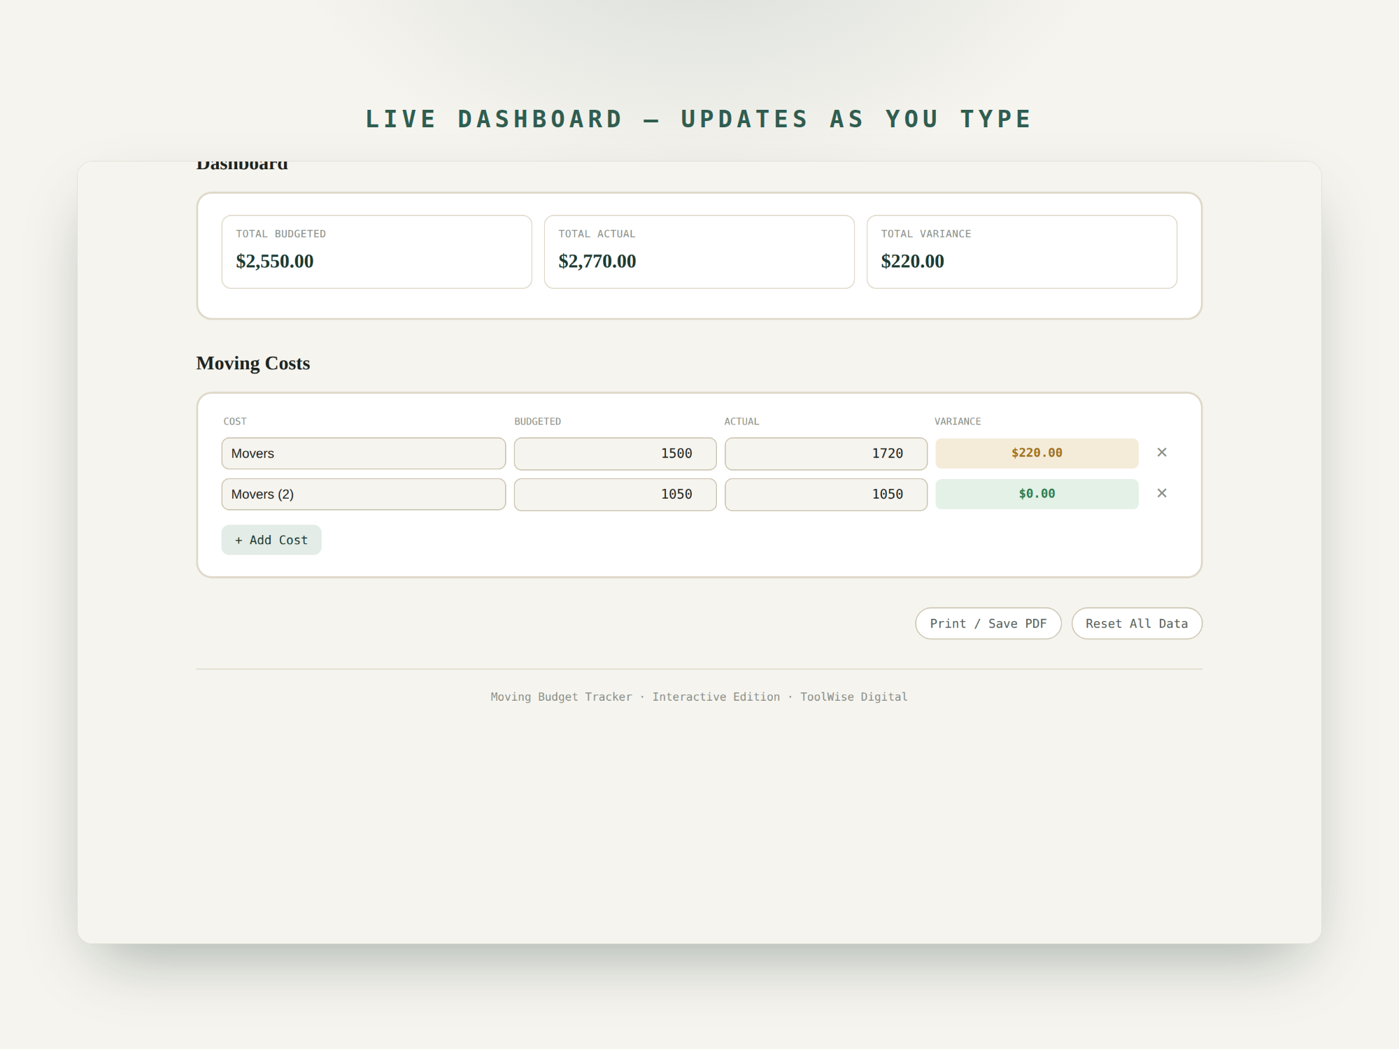Delete the Movers (2) row
The width and height of the screenshot is (1399, 1049).
click(1162, 493)
